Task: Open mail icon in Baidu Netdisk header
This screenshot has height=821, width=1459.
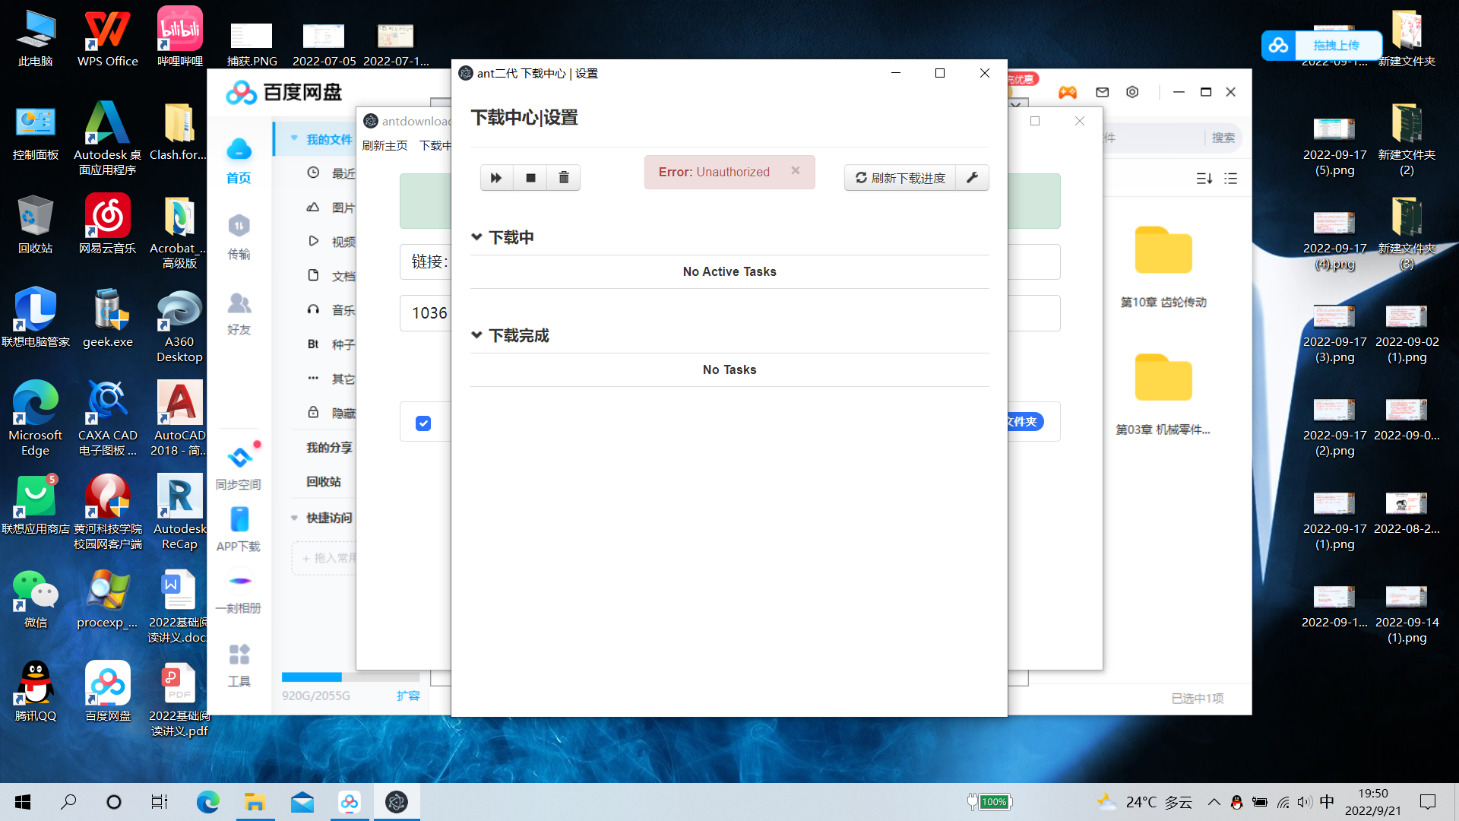Action: tap(1103, 92)
